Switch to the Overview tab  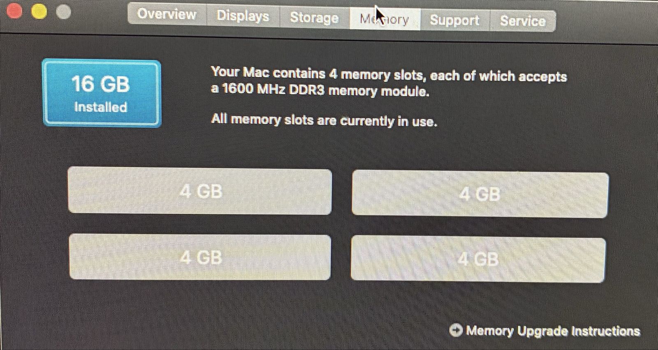point(167,14)
